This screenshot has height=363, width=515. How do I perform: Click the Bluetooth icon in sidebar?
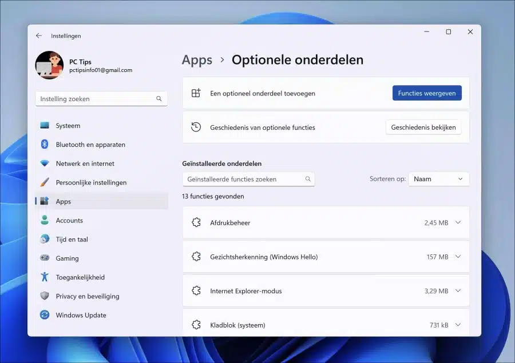[x=45, y=145]
